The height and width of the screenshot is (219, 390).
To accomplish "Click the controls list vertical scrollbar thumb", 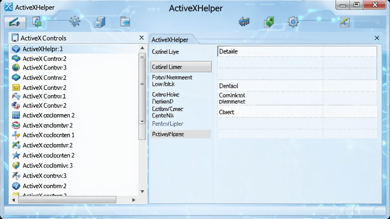I will pos(142,97).
